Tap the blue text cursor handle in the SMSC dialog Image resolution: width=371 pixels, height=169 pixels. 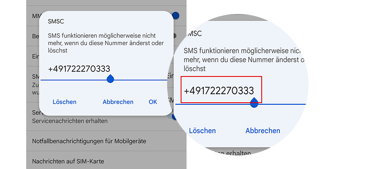(x=110, y=79)
